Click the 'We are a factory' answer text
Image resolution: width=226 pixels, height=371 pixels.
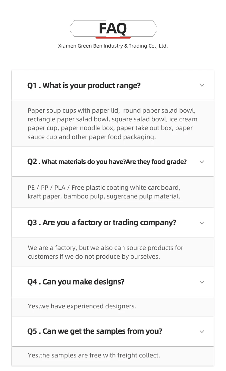[105, 252]
